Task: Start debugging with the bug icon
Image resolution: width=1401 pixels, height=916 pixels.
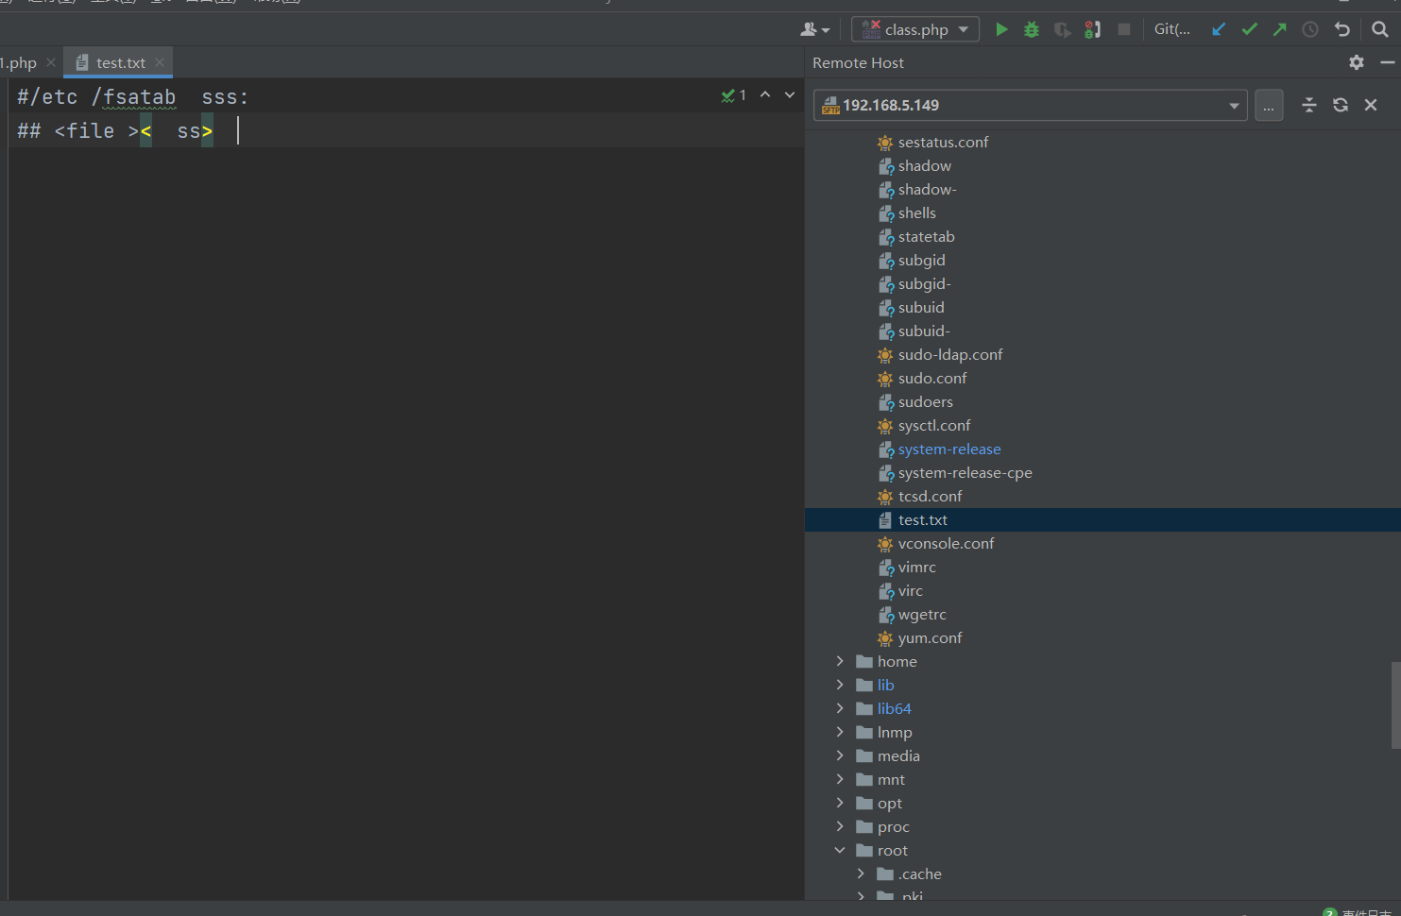Action: click(1032, 29)
